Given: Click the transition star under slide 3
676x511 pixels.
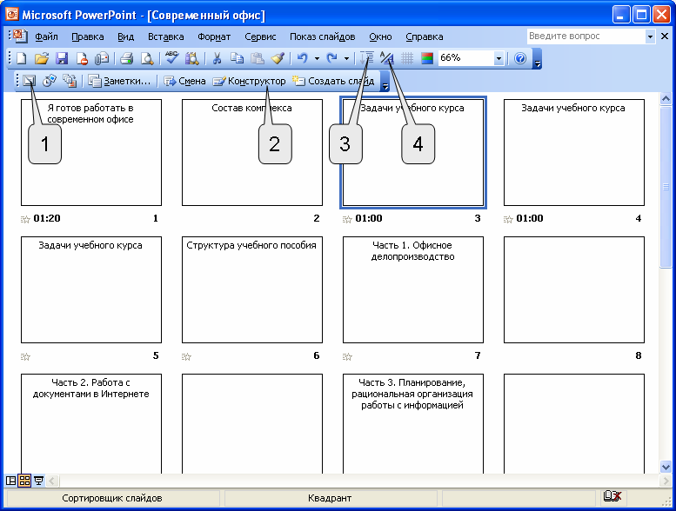Looking at the screenshot, I should pyautogui.click(x=347, y=220).
